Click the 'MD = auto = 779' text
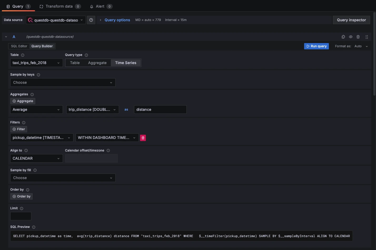 point(148,20)
